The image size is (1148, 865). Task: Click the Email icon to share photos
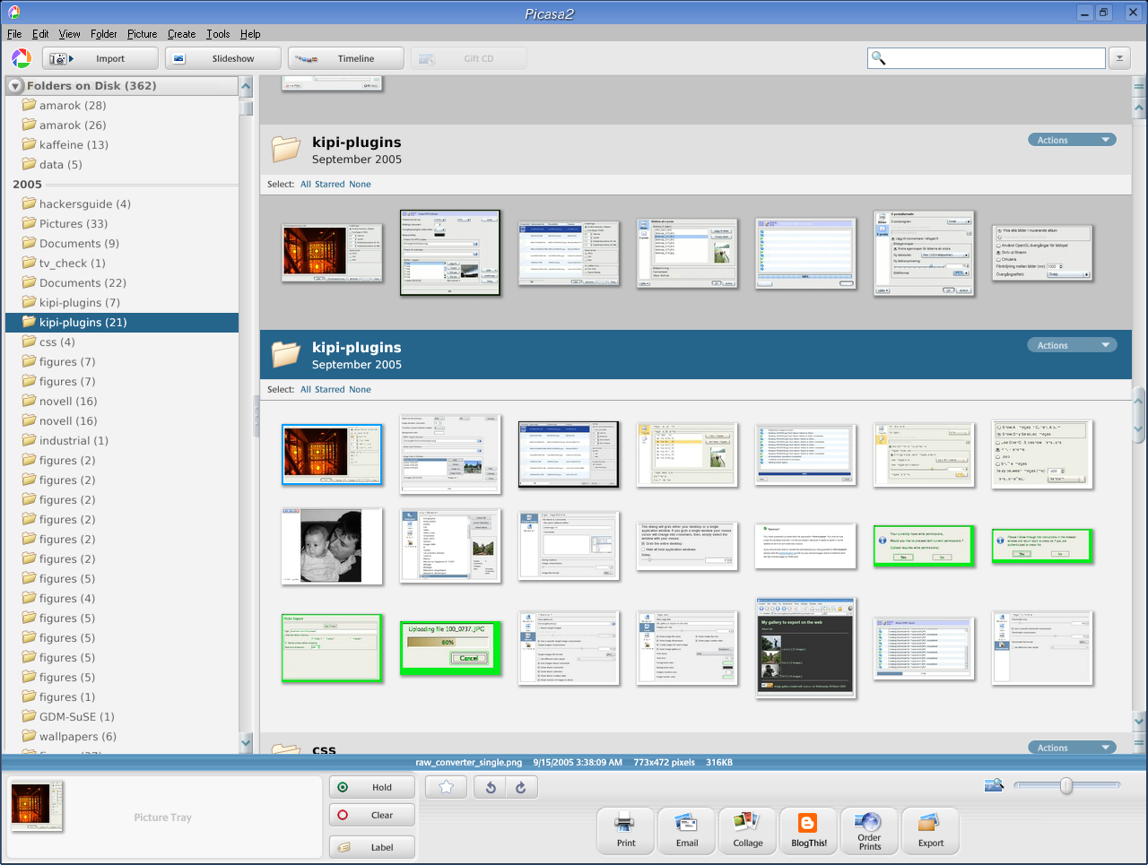(686, 831)
